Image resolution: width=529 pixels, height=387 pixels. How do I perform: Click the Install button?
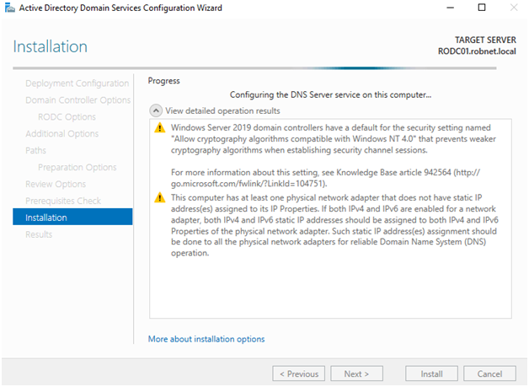431,374
